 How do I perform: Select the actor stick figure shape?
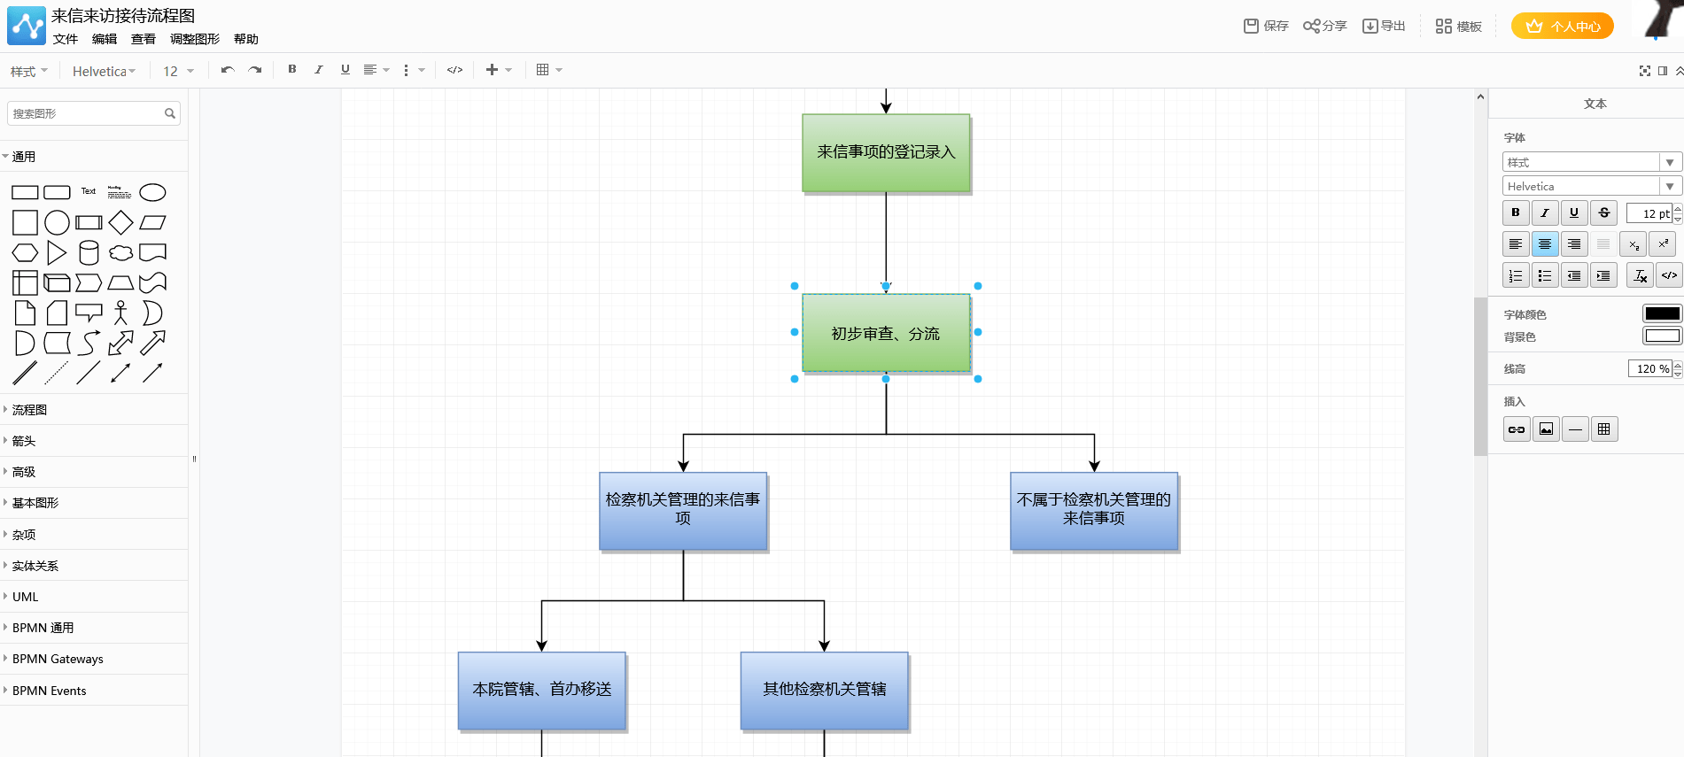point(120,313)
